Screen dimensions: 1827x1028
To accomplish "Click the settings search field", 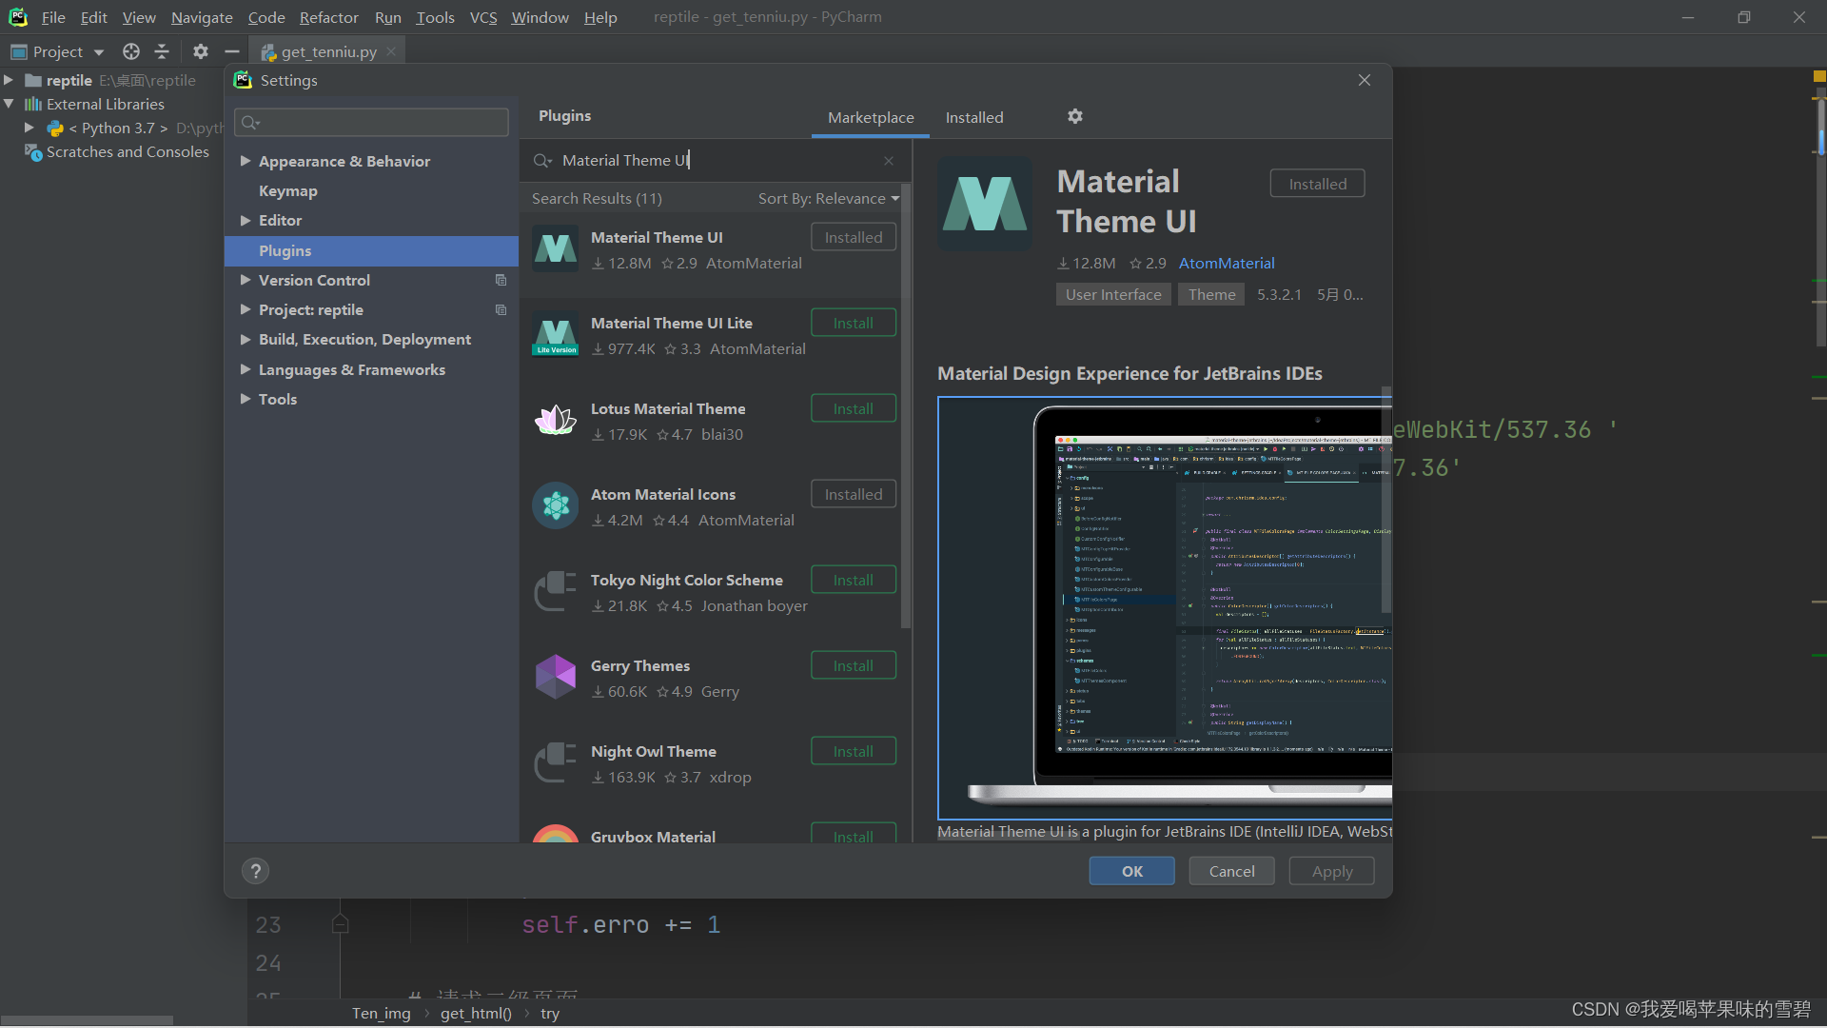I will 371,122.
